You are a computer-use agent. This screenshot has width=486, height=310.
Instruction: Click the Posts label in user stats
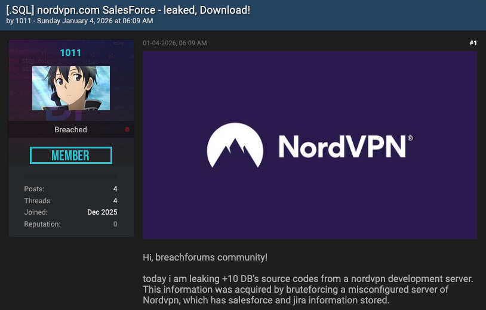click(34, 189)
